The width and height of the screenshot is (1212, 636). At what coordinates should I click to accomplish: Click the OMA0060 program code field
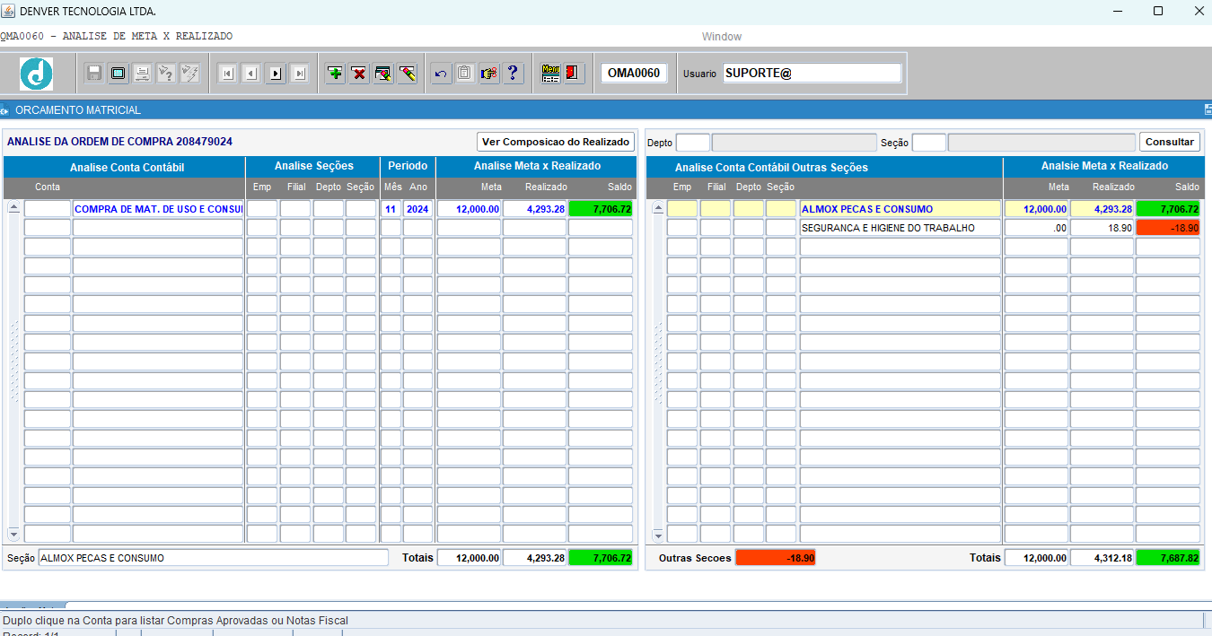(634, 74)
